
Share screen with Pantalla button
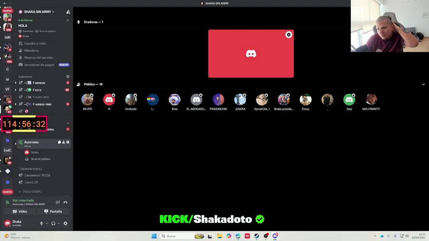pos(53,212)
